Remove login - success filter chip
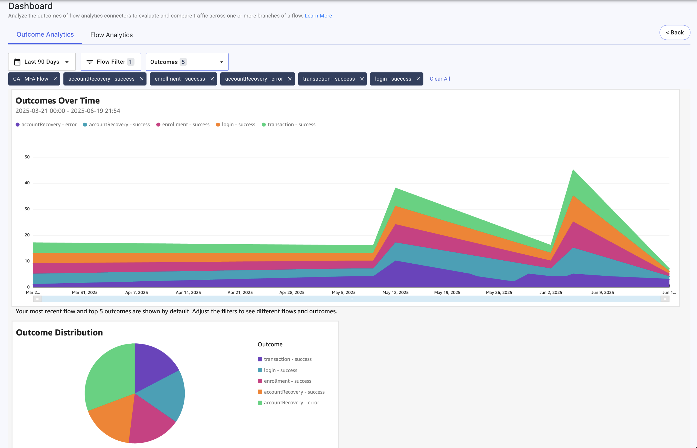Screen dimensions: 697x448 coord(418,79)
